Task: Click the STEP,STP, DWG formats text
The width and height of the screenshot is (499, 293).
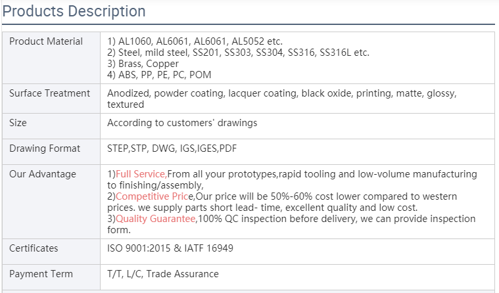Action: pyautogui.click(x=172, y=148)
